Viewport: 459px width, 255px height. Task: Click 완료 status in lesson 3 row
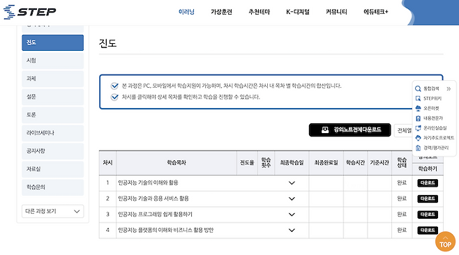402,215
